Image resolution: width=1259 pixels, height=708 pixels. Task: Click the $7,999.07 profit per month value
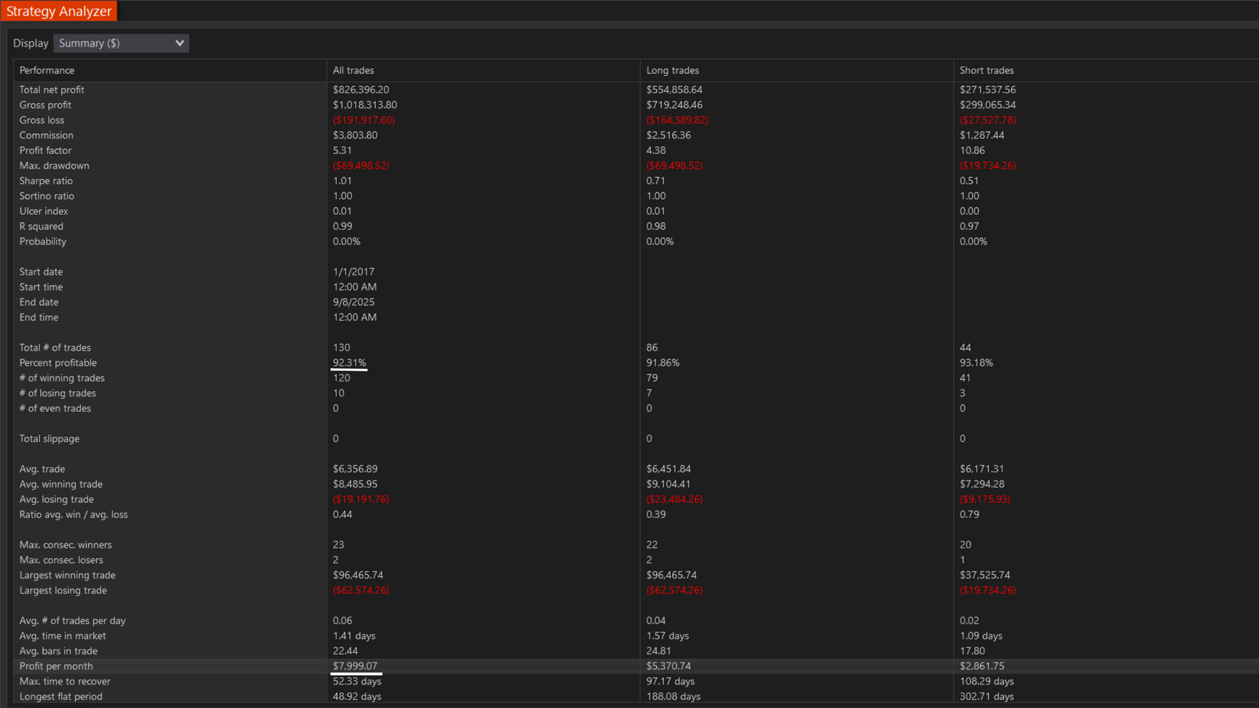coord(355,666)
